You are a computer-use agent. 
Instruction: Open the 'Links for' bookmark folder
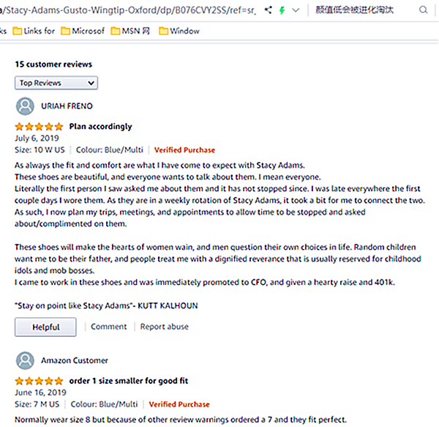(32, 31)
